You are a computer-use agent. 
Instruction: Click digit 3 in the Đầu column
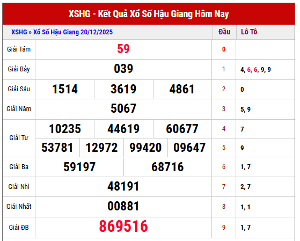coord(224,109)
